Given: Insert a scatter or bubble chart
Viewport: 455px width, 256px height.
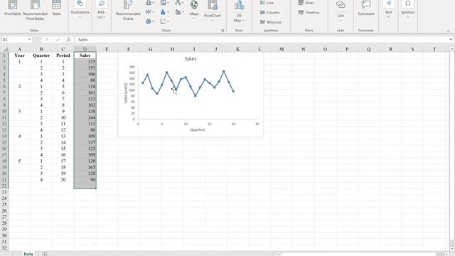Looking at the screenshot, I should point(164,21).
